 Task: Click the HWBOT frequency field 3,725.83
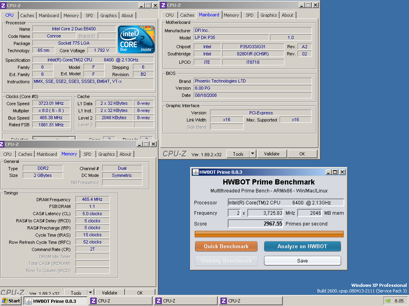pyautogui.click(x=265, y=213)
